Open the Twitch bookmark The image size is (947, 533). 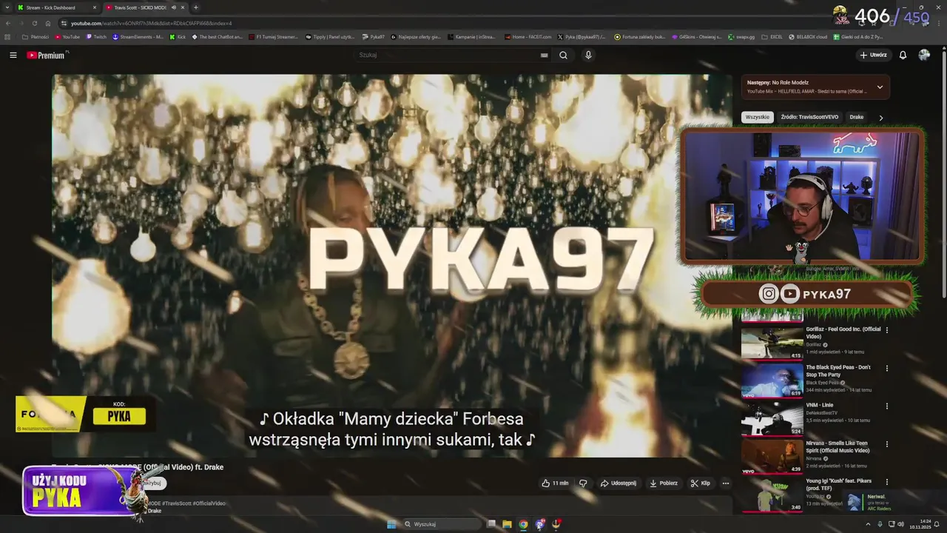coord(96,36)
